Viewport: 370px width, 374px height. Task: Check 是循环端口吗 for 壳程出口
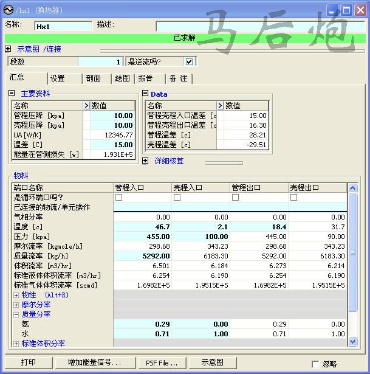(294, 198)
